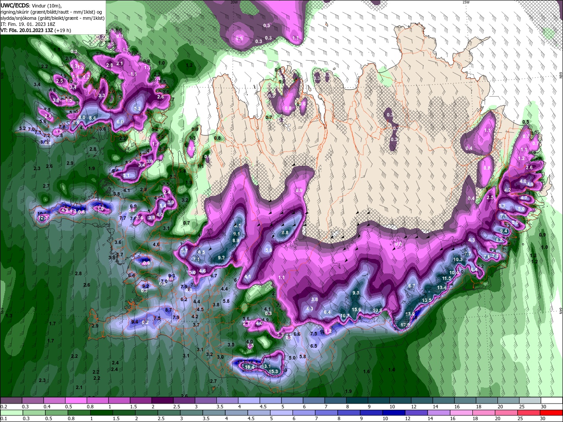This screenshot has height=422, width=563.
Task: Click the IT initial time line in header
Action: pyautogui.click(x=27, y=25)
